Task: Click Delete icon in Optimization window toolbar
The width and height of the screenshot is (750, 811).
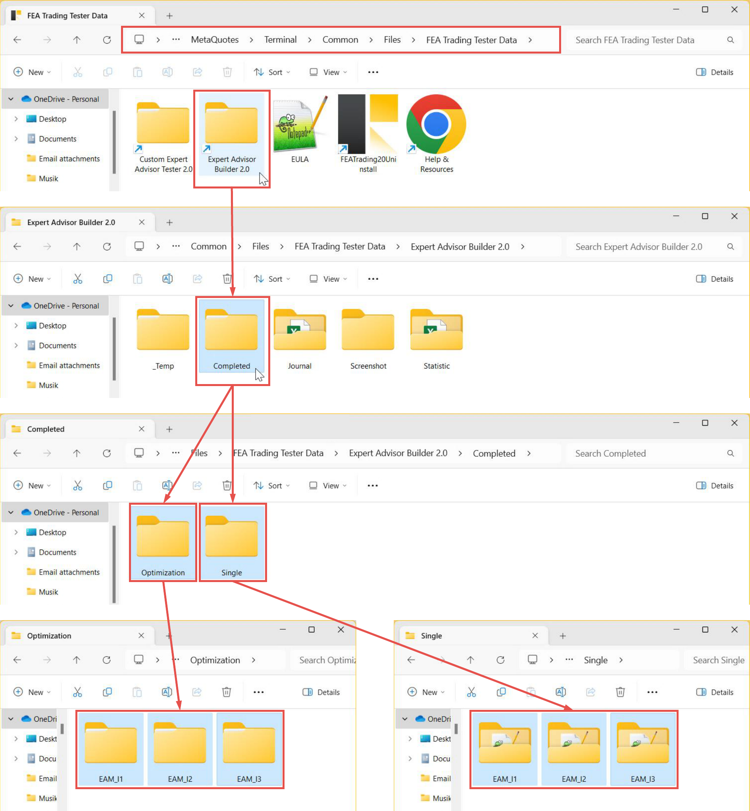Action: (227, 692)
